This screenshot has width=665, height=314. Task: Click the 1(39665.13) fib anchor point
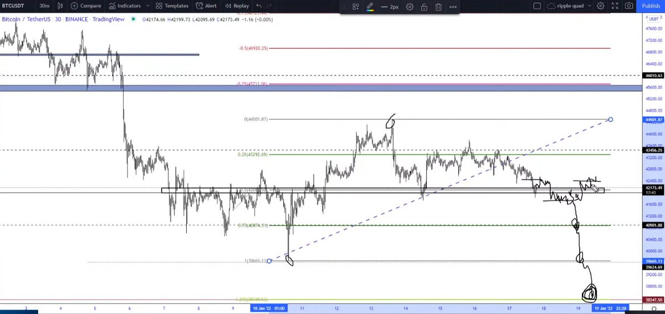(269, 261)
